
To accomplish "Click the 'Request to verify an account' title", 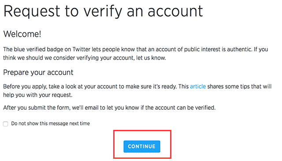I will 103,11.
